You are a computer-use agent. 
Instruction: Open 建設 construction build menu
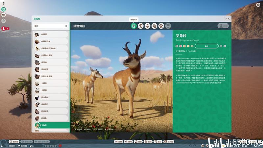click(x=158, y=142)
